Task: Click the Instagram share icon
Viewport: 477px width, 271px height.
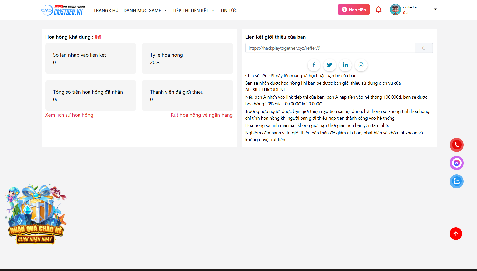Action: pyautogui.click(x=361, y=65)
